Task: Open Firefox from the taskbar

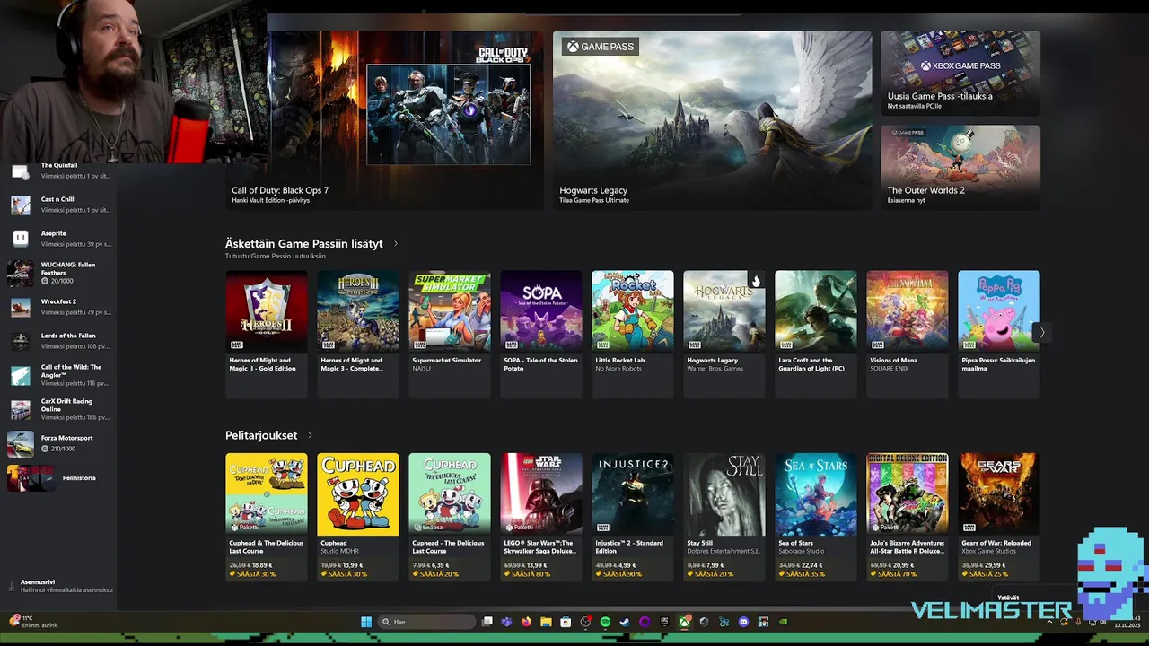Action: tap(526, 622)
